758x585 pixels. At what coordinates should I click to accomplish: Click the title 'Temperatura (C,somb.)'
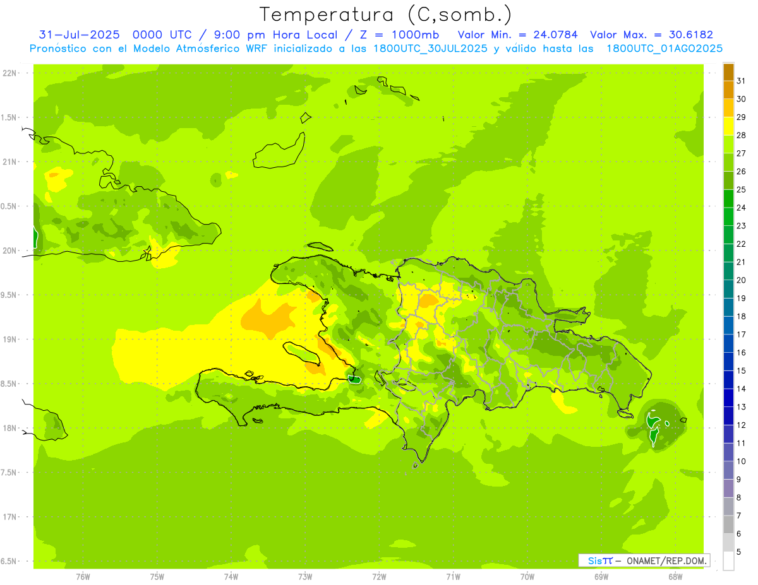click(x=385, y=15)
